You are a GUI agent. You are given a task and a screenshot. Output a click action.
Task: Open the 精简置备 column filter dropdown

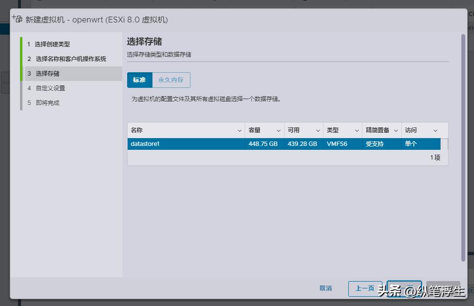(396, 130)
